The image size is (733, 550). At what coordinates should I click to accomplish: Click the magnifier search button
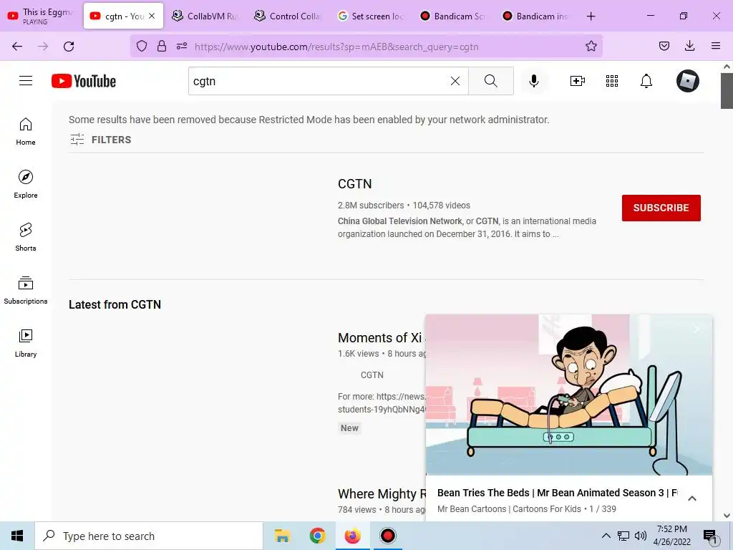(x=491, y=81)
